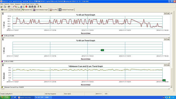Screen dimensions: 176x99
Task: Open the File menu
Action: point(2,4)
